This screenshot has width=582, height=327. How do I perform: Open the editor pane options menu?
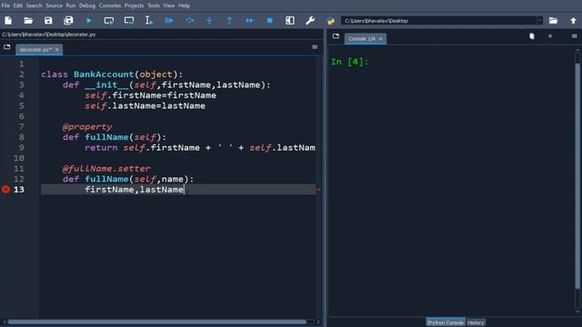pos(315,47)
